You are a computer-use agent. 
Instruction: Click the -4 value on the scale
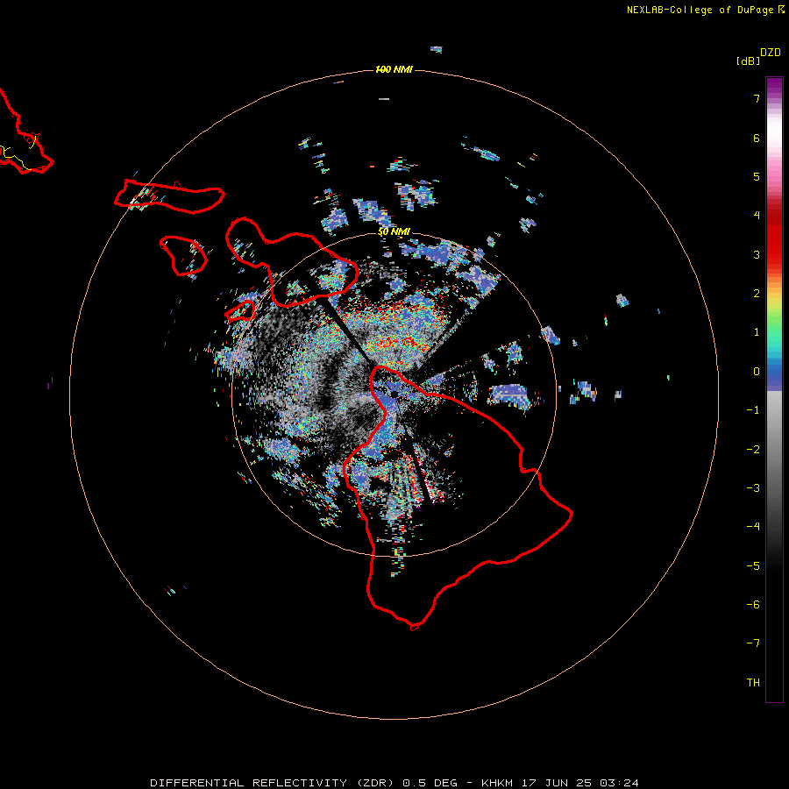point(753,527)
